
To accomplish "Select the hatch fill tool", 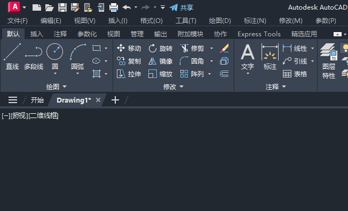I will tap(97, 74).
